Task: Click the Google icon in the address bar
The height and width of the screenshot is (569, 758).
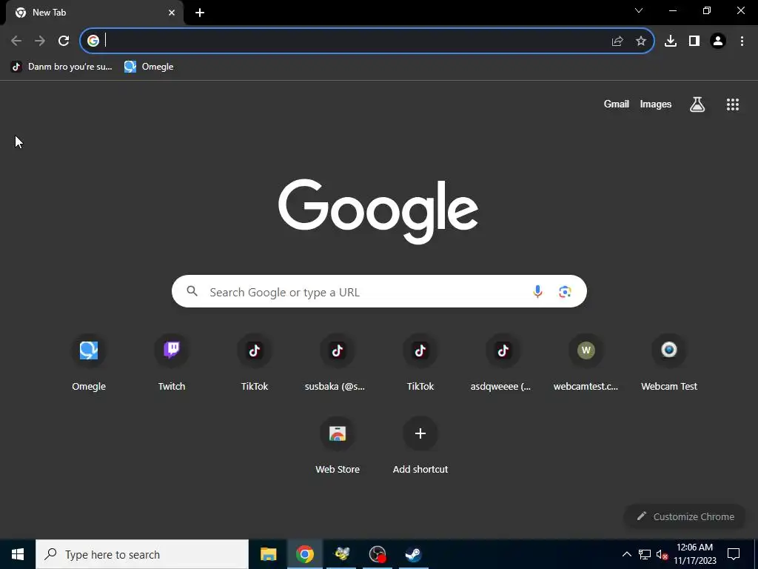Action: (93, 41)
